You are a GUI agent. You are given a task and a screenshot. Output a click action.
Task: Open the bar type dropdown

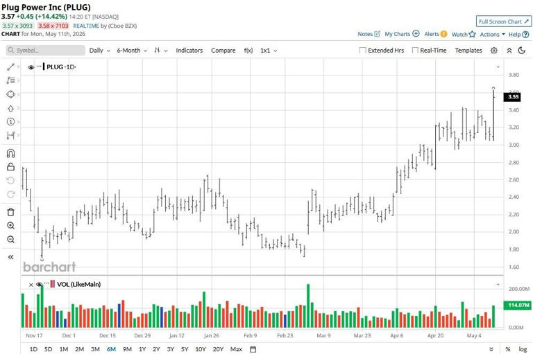[x=161, y=51]
